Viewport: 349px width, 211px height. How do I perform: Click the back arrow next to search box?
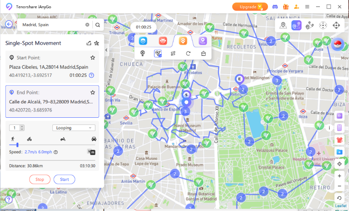click(9, 24)
